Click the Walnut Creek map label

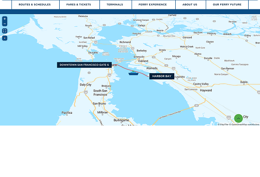pyautogui.click(x=187, y=47)
